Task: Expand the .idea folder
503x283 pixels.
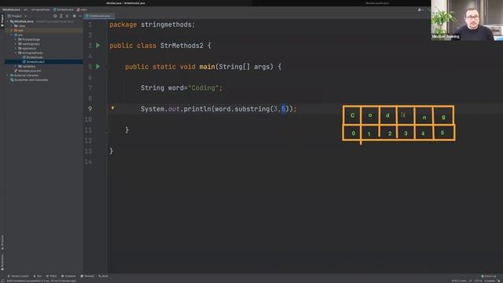Action: coord(12,26)
